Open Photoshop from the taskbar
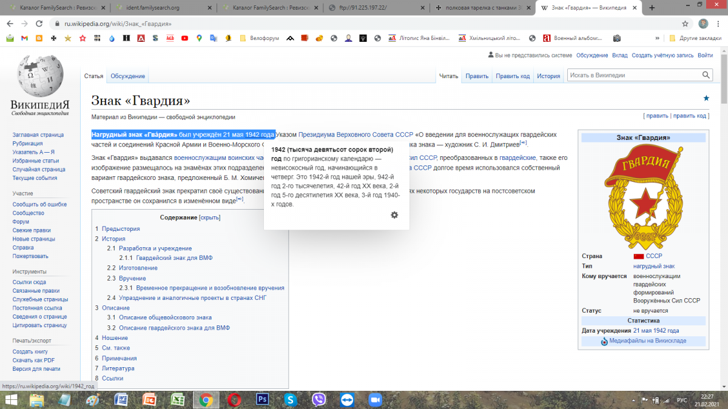728x409 pixels. click(x=263, y=399)
